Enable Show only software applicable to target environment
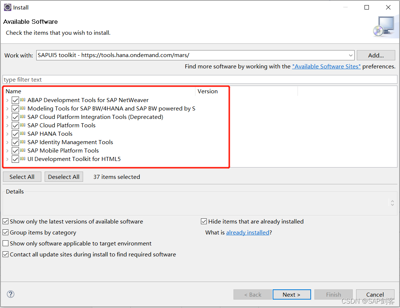The image size is (400, 308). tap(5, 243)
